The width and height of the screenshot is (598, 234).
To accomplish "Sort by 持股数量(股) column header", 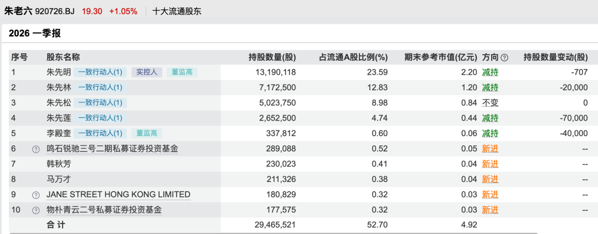I will tap(272, 58).
